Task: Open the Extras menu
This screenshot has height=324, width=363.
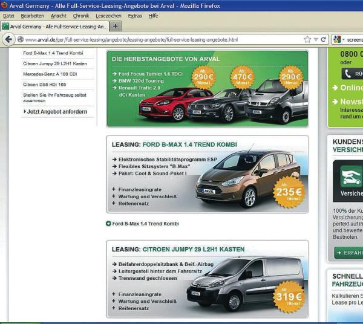Action: tap(135, 16)
